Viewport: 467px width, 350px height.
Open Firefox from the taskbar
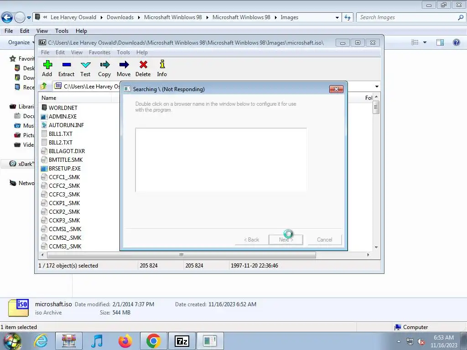click(x=125, y=341)
